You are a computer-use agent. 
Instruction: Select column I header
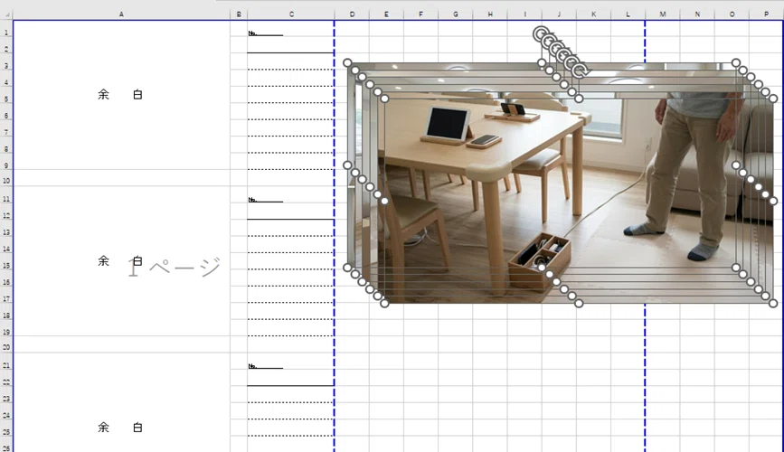pos(524,14)
